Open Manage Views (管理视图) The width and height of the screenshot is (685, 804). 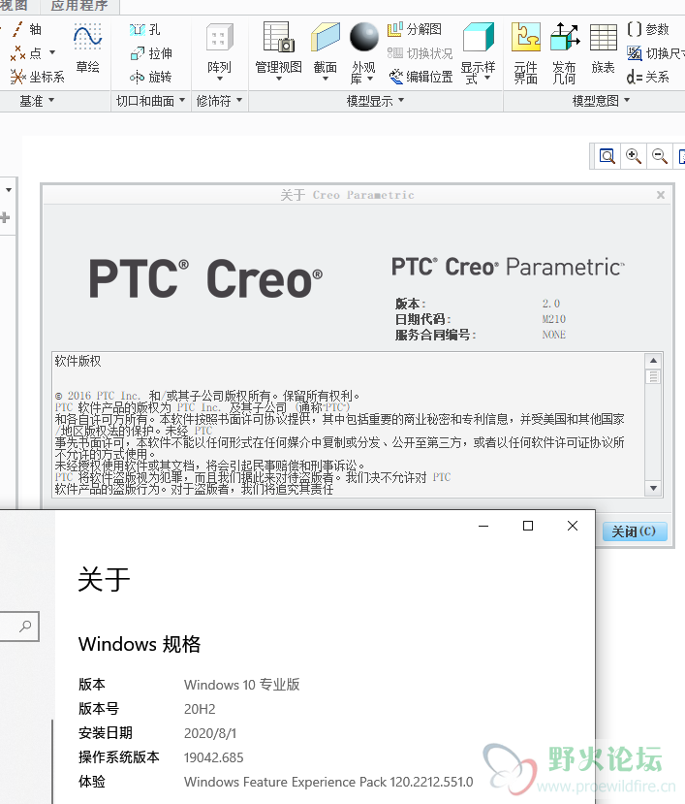click(x=278, y=48)
